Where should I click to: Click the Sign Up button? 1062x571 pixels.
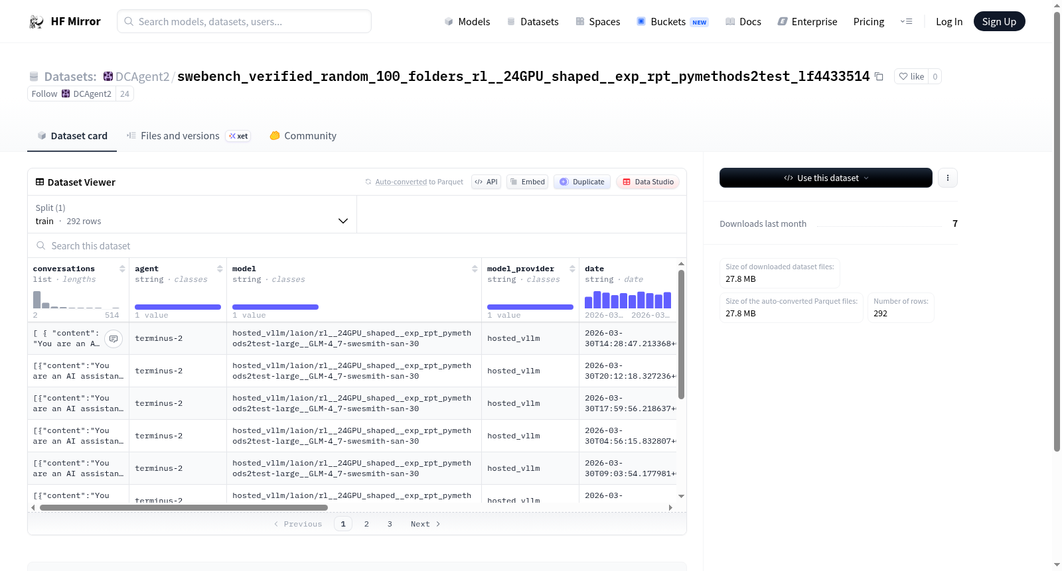click(x=999, y=21)
